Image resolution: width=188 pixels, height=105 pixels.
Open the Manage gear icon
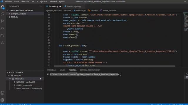(2, 100)
